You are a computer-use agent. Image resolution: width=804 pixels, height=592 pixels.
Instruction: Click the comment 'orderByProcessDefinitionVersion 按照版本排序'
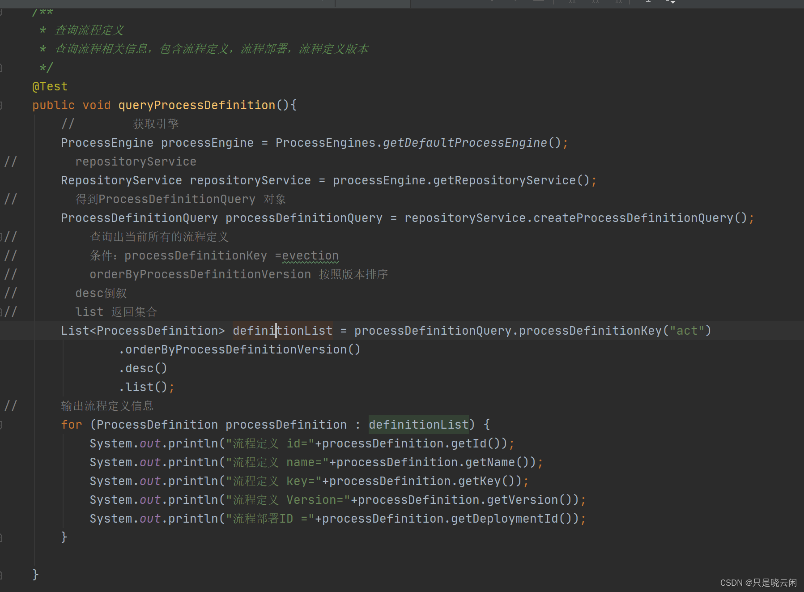click(239, 274)
